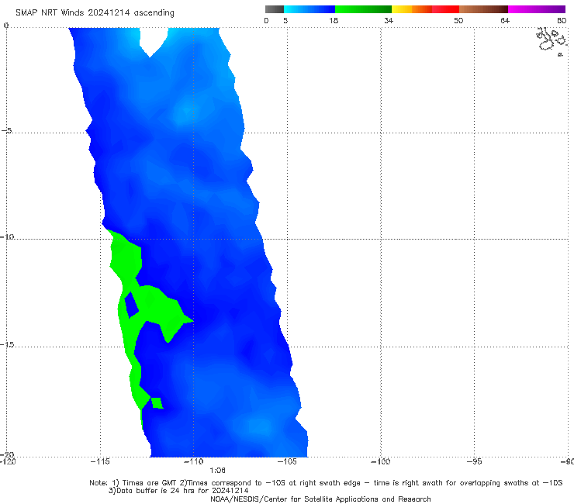
Task: Click the swath time label '1:06'
Action: pyautogui.click(x=217, y=470)
